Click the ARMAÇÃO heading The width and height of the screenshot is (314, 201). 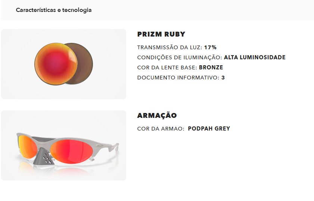pos(157,116)
